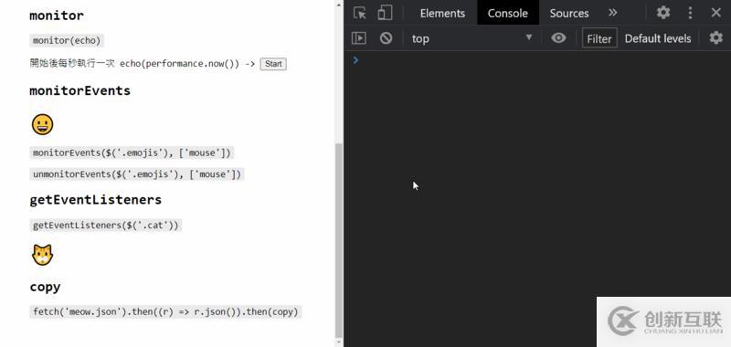731x347 pixels.
Task: Activate the inspect element picker icon
Action: (359, 13)
